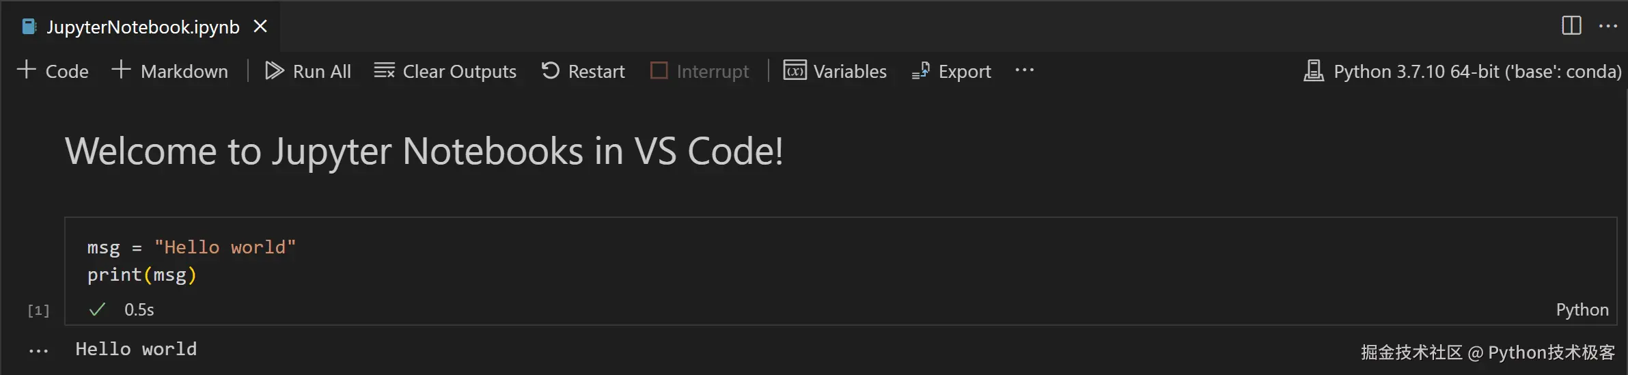Click the Clear Outputs icon

[x=384, y=70]
